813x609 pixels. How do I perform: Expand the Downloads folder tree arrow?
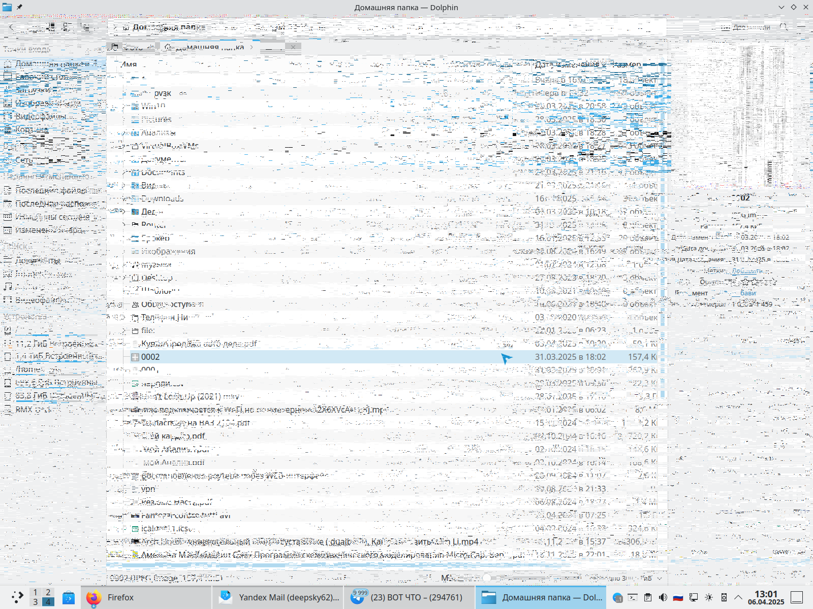coord(123,198)
